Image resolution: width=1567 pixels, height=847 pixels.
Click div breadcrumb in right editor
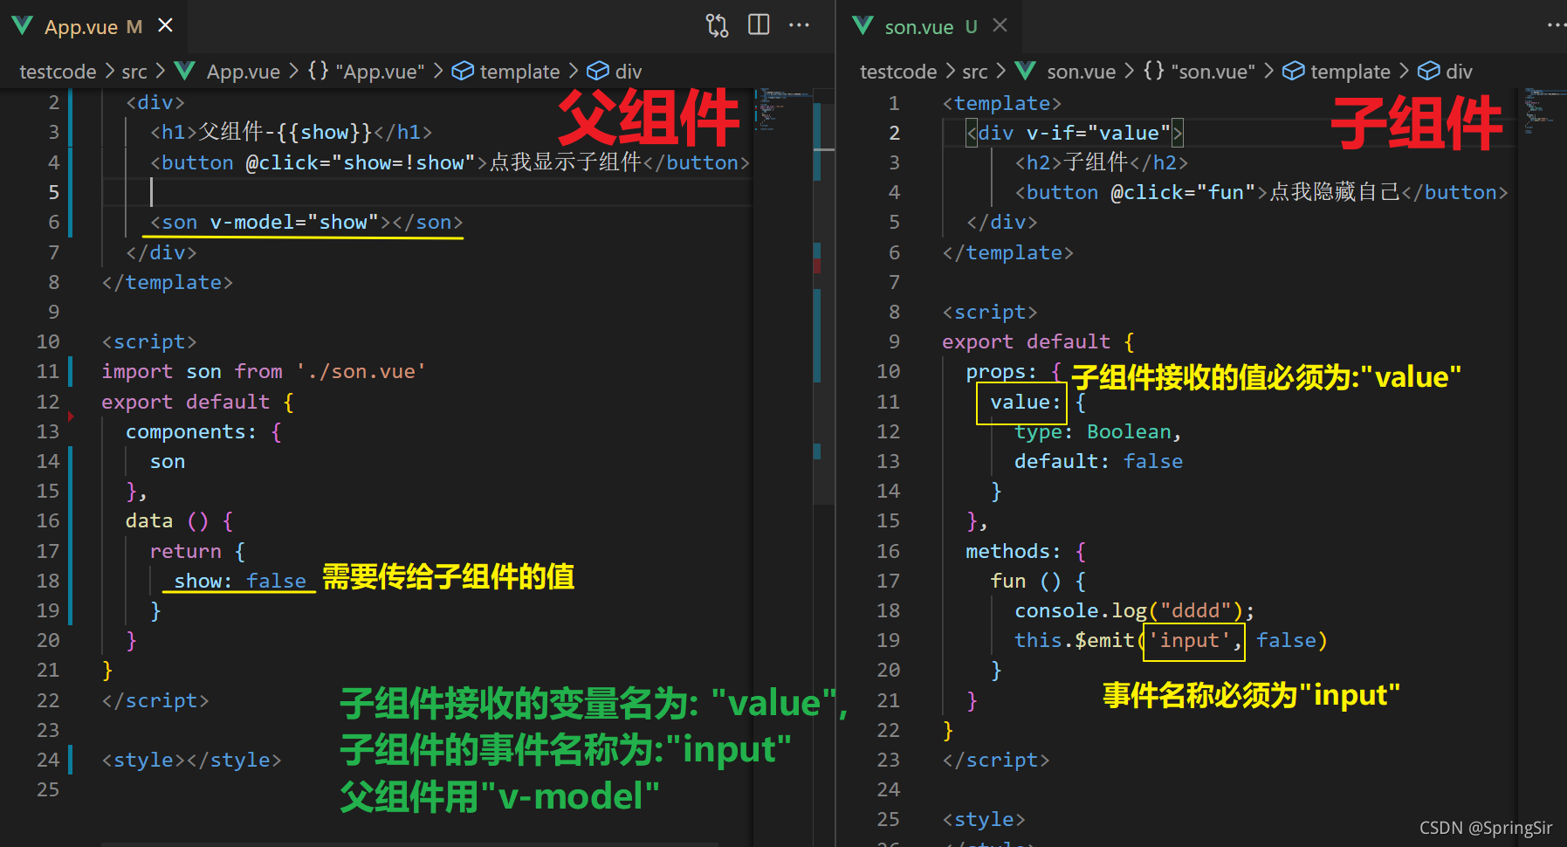pos(1460,72)
